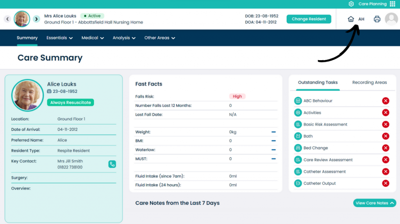
Task: Click Mrs Jill Smith contact name
Action: (70, 161)
